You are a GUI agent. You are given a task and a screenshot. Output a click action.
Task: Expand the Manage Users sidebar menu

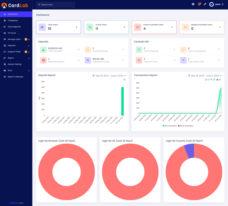click(16, 39)
